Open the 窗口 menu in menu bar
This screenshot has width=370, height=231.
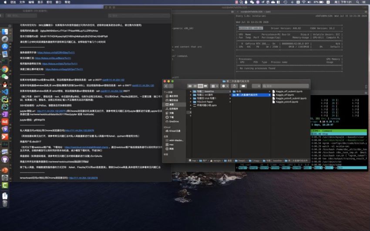(58, 2)
